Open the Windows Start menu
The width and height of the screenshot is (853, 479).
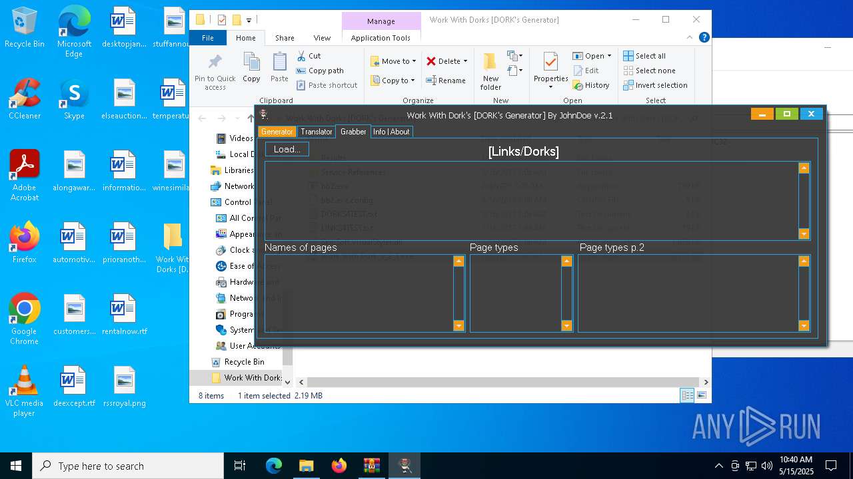coord(16,466)
